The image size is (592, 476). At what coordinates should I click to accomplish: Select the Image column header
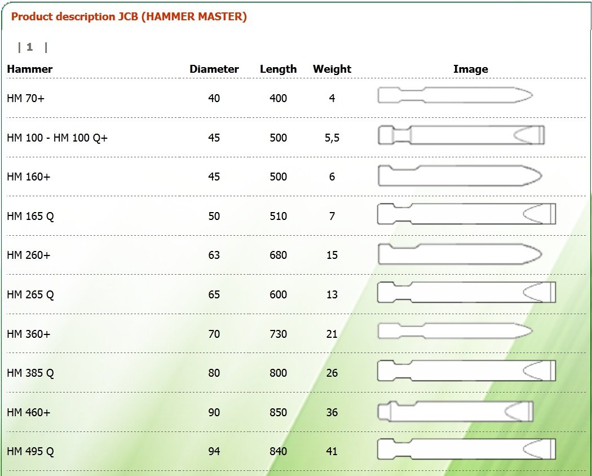pyautogui.click(x=470, y=69)
